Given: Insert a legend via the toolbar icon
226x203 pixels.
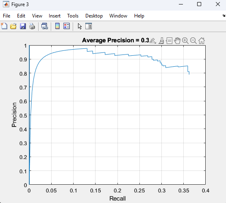Looking at the screenshot, I should click(x=67, y=26).
